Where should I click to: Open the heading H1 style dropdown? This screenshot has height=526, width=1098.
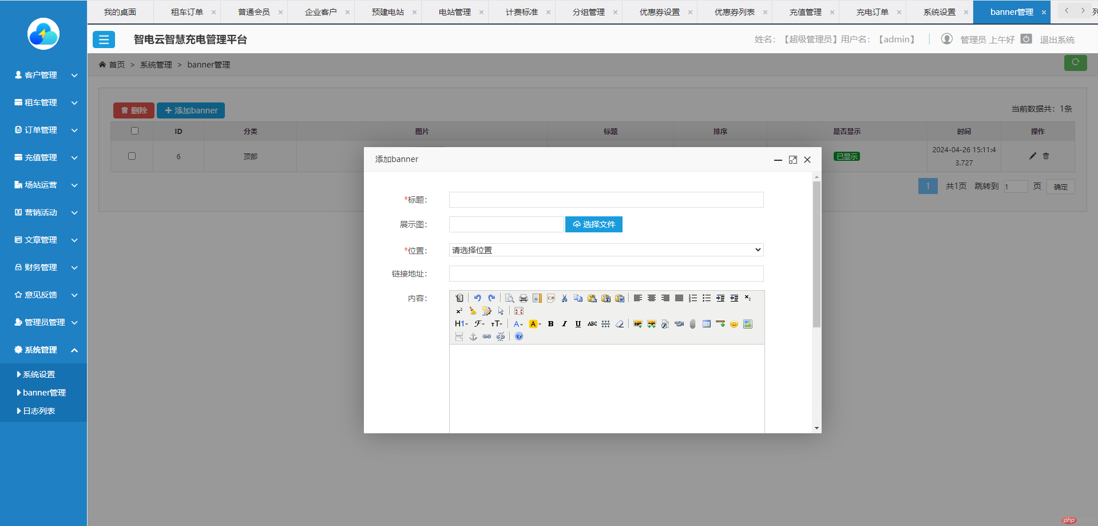(x=461, y=324)
